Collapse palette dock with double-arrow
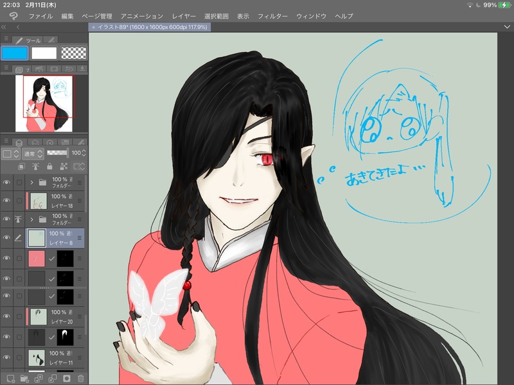The width and height of the screenshot is (514, 385). (x=4, y=27)
